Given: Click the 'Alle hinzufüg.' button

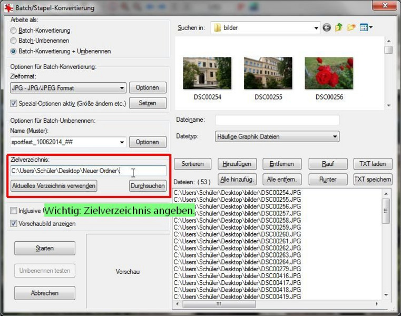Looking at the screenshot, I should (x=238, y=179).
